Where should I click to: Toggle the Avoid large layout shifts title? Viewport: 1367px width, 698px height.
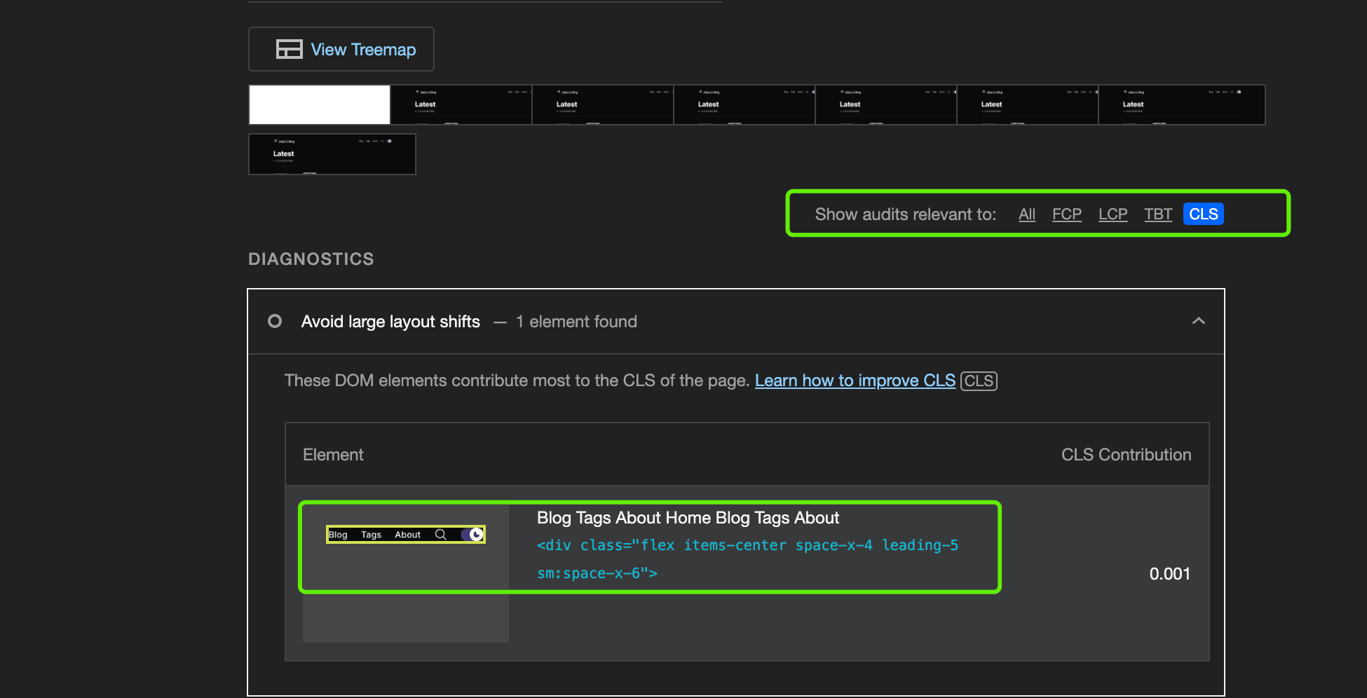(390, 322)
